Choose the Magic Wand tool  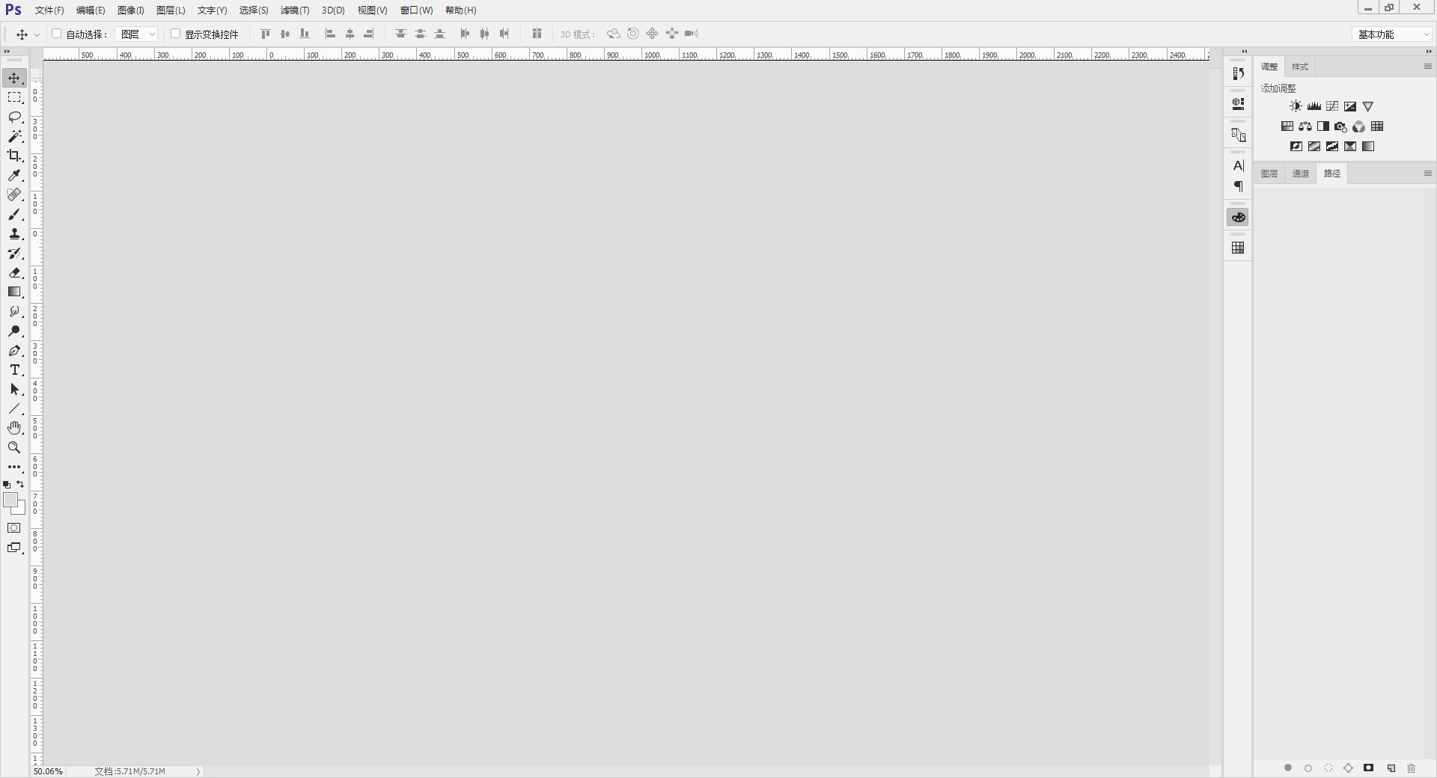click(x=14, y=136)
